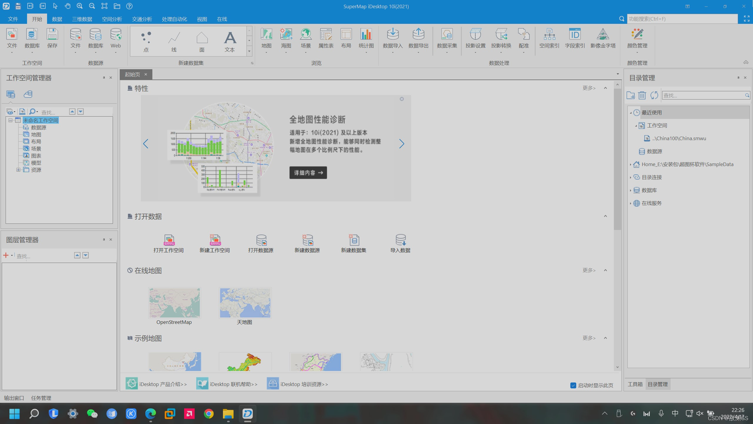
Task: Switch to the 空间分析 ribbon tab
Action: coord(112,19)
